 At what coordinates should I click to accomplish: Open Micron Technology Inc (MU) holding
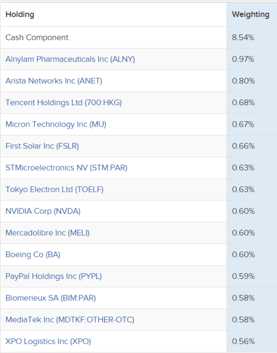click(x=56, y=124)
